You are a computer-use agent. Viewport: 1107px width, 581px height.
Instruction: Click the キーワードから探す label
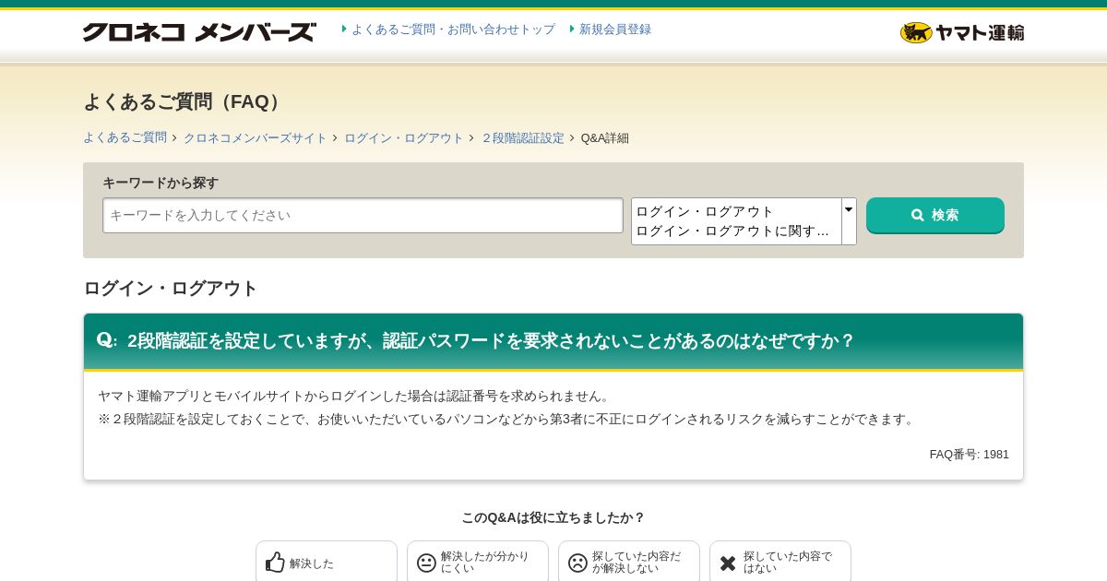161,183
